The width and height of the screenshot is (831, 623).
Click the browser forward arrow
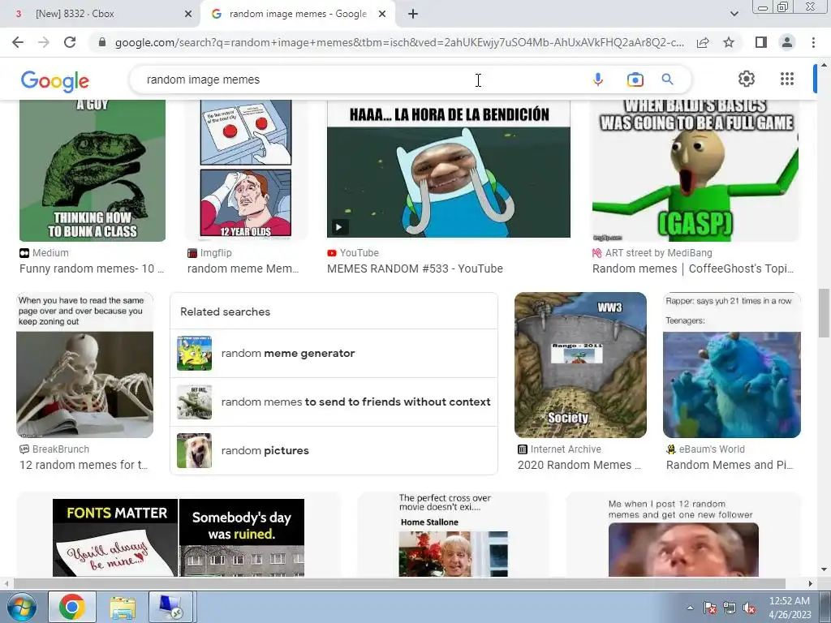click(x=44, y=42)
